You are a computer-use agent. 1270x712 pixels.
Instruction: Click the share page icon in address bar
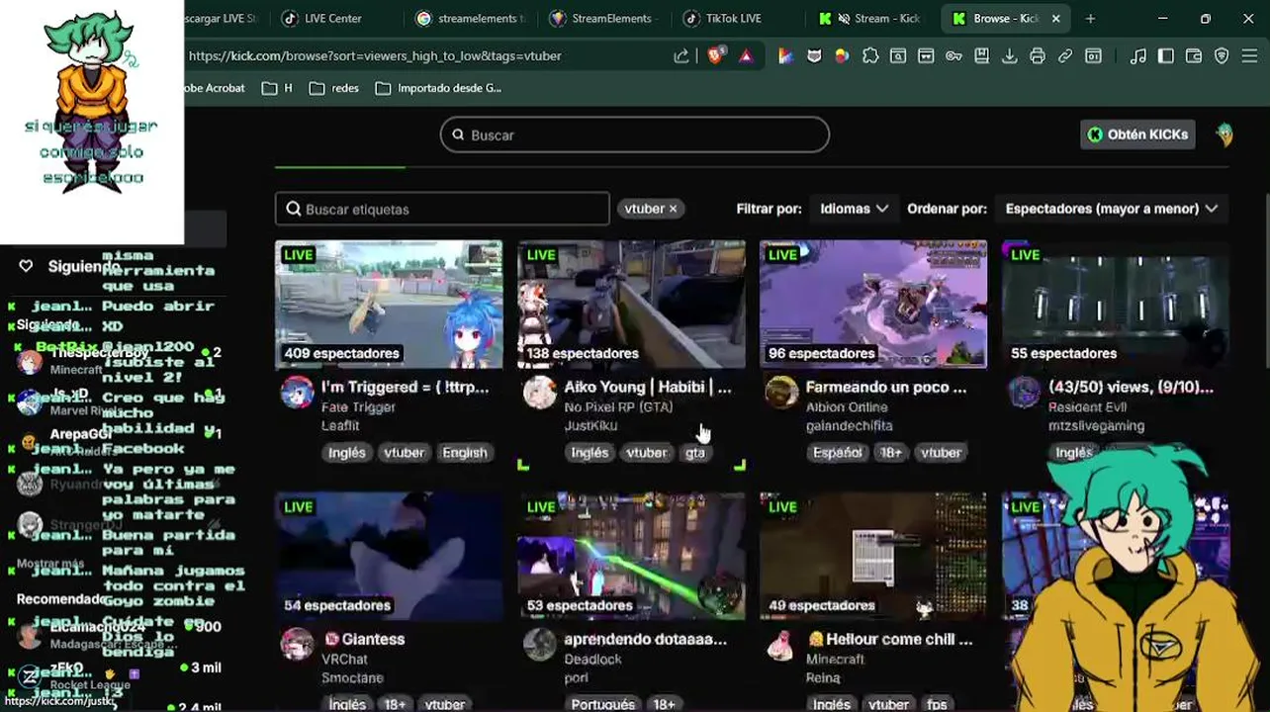tap(681, 56)
